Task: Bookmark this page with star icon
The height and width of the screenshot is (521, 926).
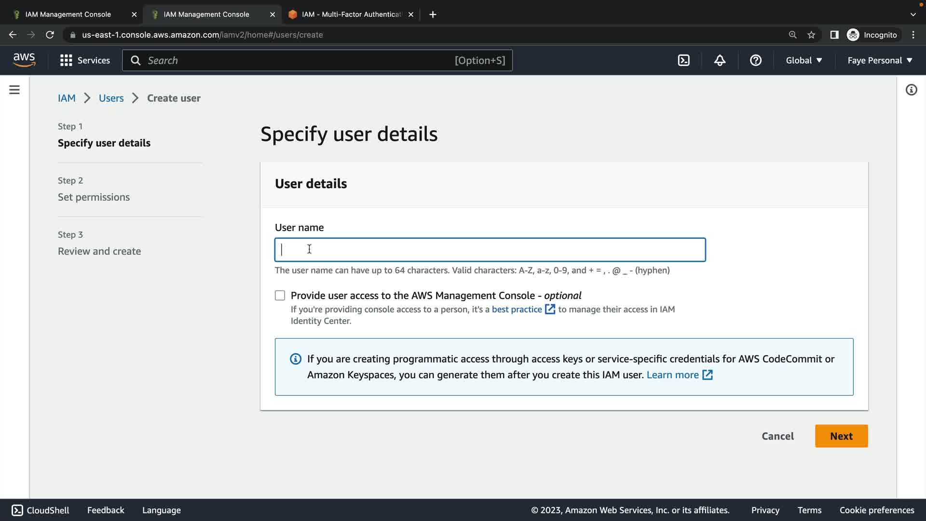Action: click(x=811, y=35)
